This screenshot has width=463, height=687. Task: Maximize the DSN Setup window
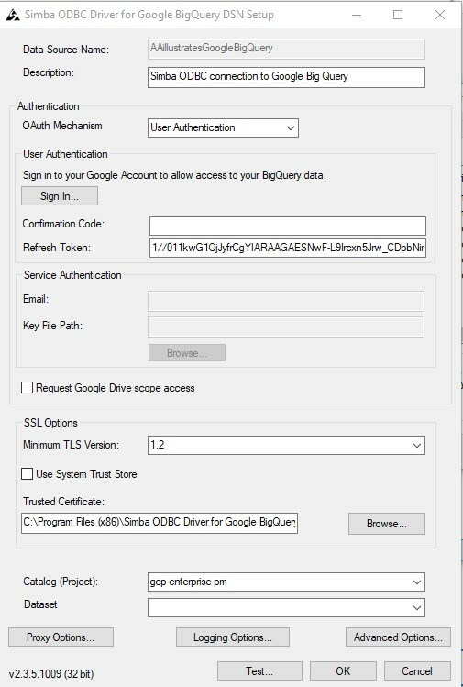[398, 15]
